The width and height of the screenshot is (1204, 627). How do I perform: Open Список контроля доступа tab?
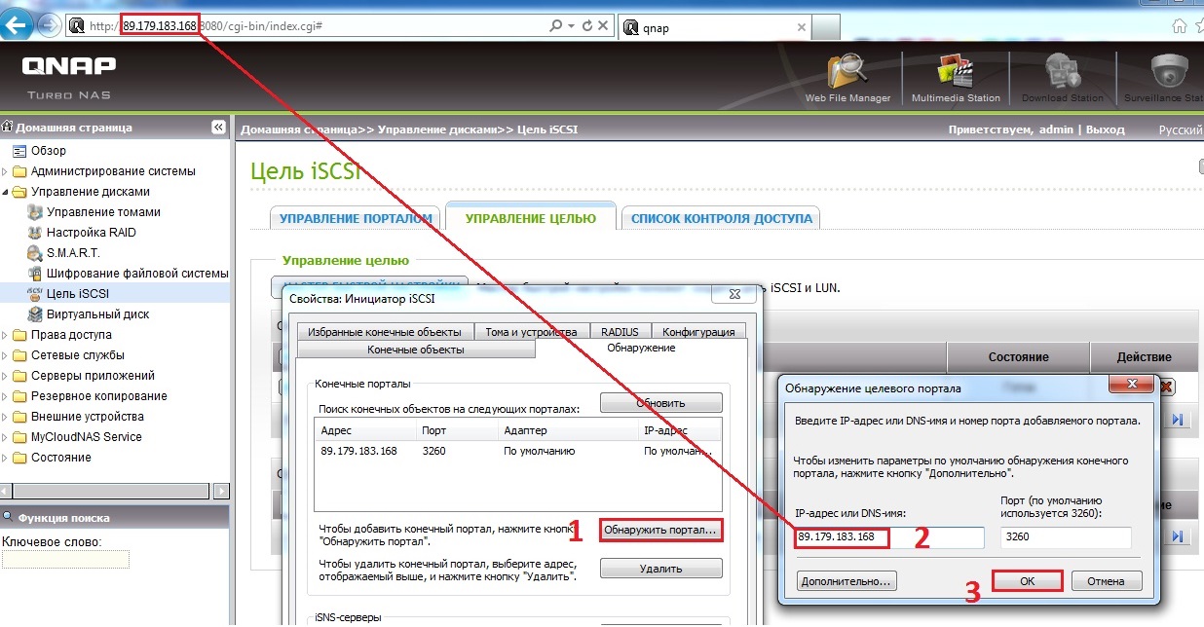(x=721, y=219)
